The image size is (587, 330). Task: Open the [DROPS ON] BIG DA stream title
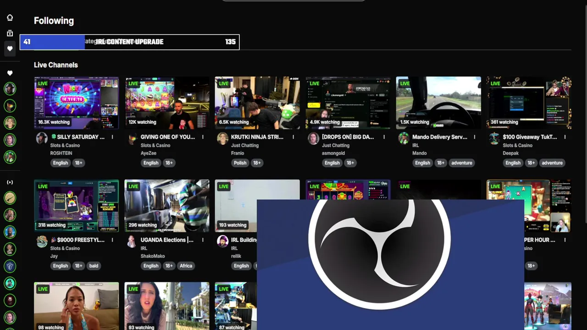348,137
